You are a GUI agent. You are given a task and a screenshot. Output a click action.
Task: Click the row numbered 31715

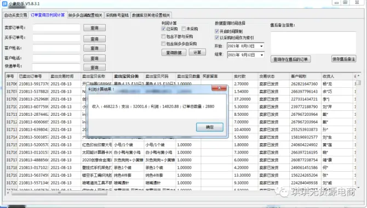(12, 145)
